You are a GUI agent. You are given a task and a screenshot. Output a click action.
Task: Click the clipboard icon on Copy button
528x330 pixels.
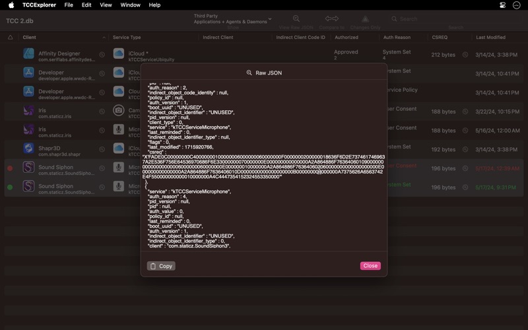click(x=153, y=266)
